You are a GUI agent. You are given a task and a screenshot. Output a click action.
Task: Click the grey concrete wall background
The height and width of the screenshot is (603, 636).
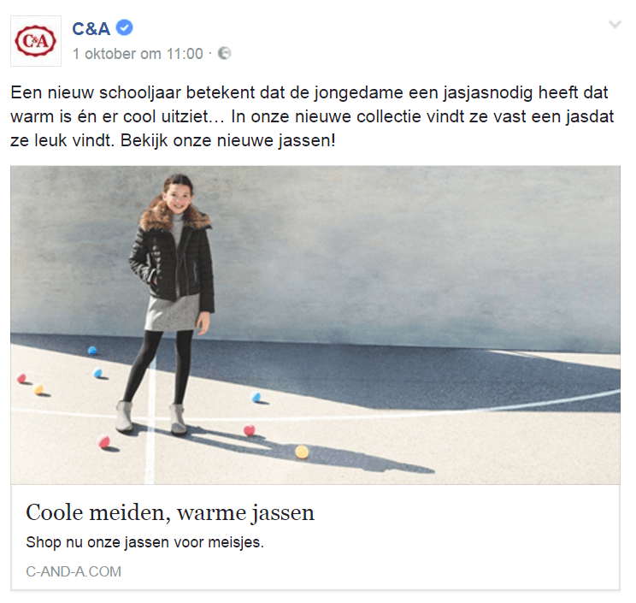click(x=405, y=251)
